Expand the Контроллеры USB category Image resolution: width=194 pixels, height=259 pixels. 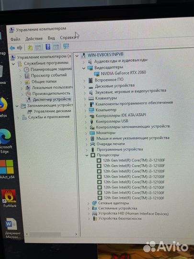[86, 122]
